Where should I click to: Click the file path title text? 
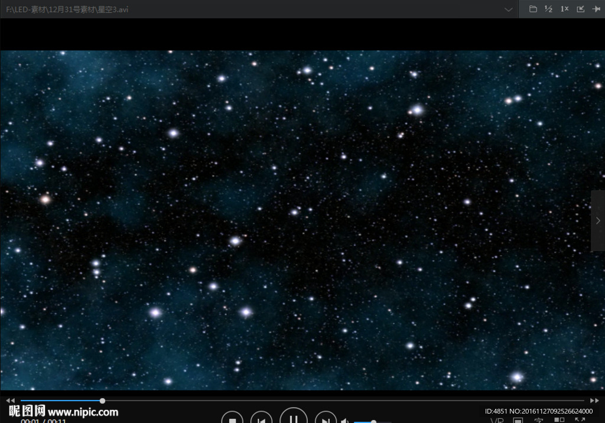[67, 9]
